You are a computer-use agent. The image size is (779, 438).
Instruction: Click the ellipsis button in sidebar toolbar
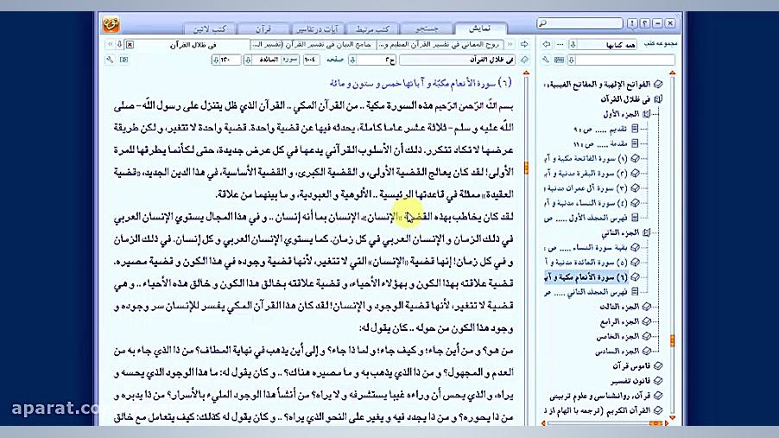pyautogui.click(x=560, y=44)
